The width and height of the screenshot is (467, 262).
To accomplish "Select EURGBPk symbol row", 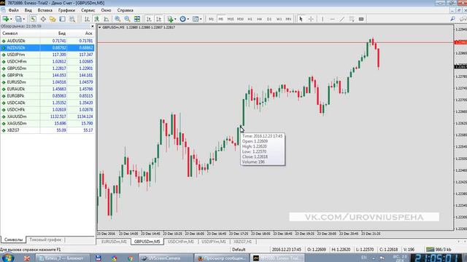I will tap(47, 96).
